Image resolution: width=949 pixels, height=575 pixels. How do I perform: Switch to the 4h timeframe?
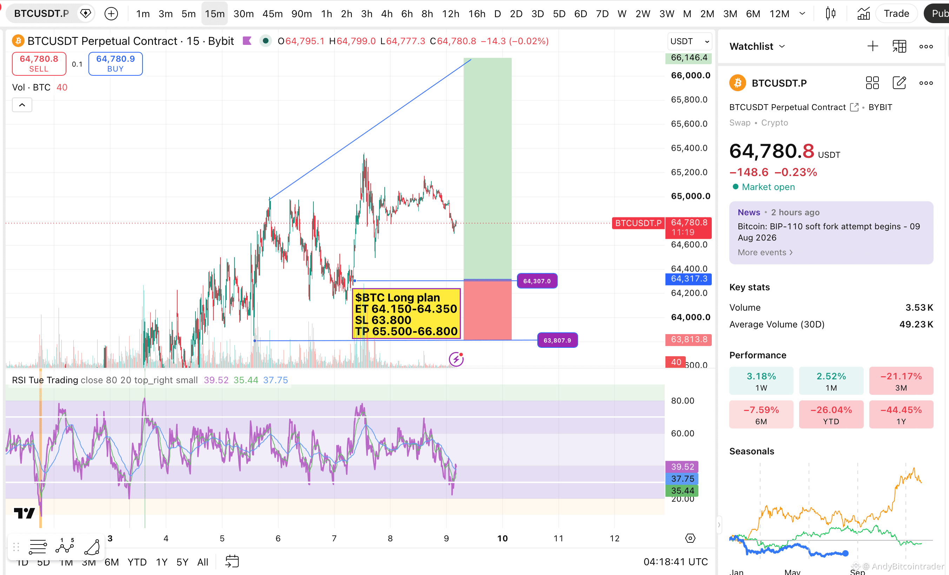pos(387,14)
